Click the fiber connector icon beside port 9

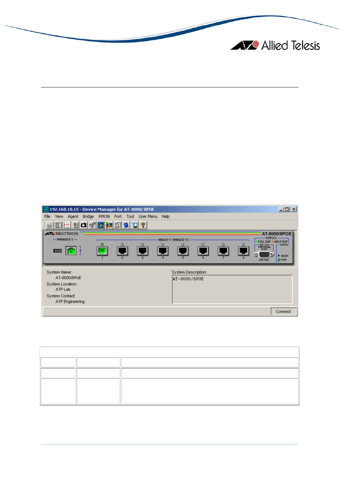[57, 251]
